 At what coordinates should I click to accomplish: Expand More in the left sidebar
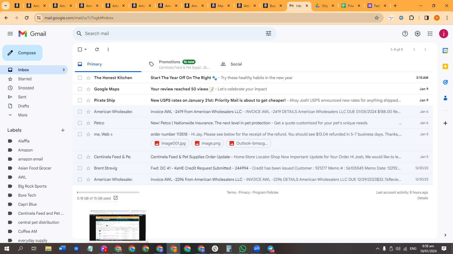click(23, 115)
